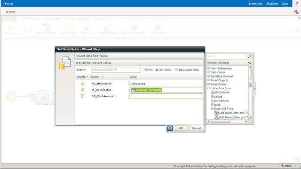Open the Sites link
Viewport: 301px width, 169px height.
point(285,4)
